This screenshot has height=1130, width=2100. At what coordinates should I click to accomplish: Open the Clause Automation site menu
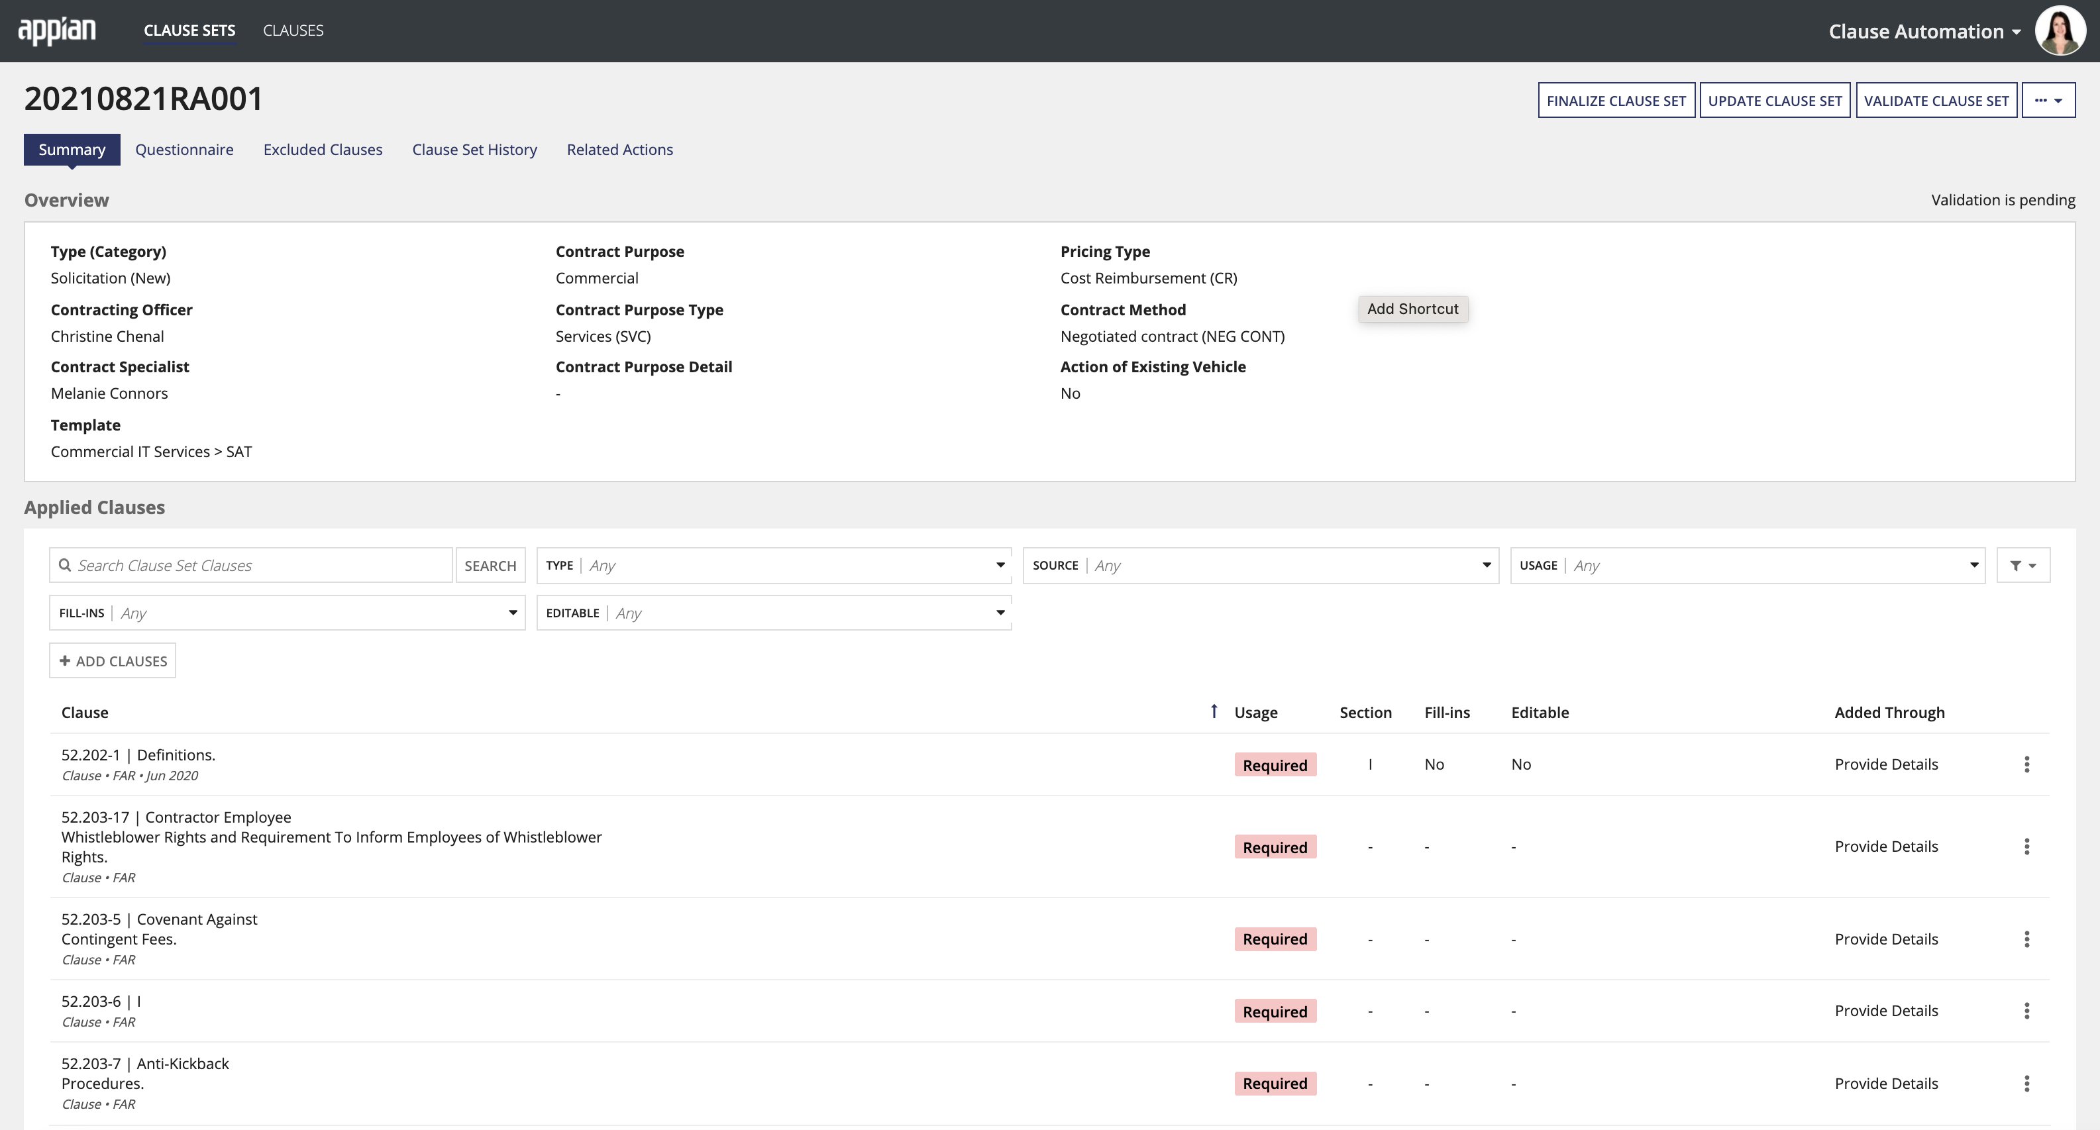click(1924, 31)
